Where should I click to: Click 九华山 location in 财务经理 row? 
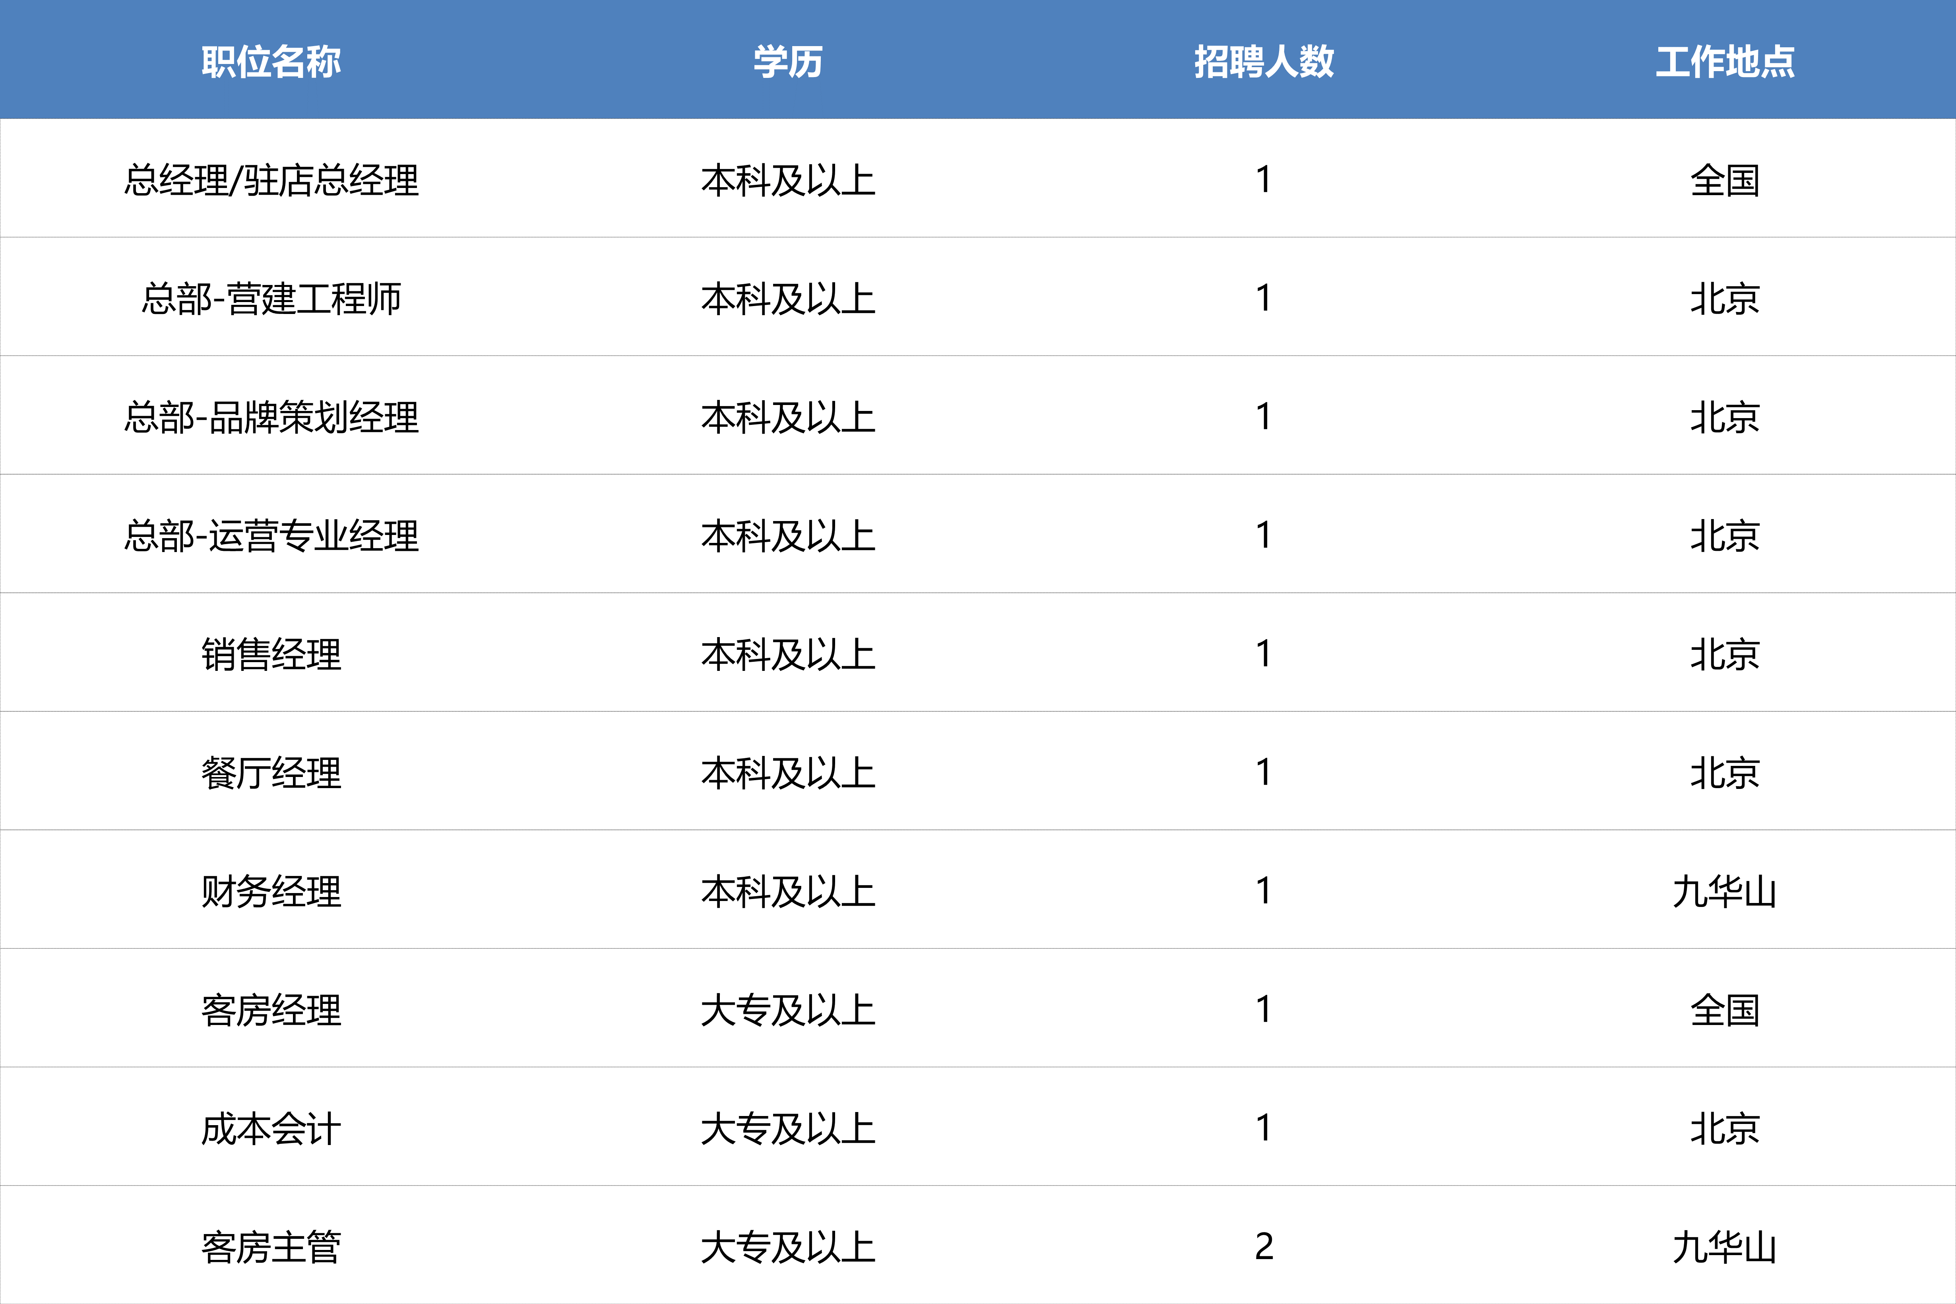pos(1725,891)
